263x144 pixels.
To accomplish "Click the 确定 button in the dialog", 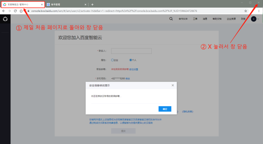I will pos(165,109).
